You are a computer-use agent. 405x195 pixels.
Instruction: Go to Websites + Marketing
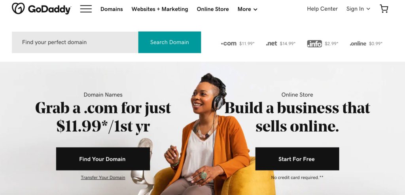pos(160,9)
